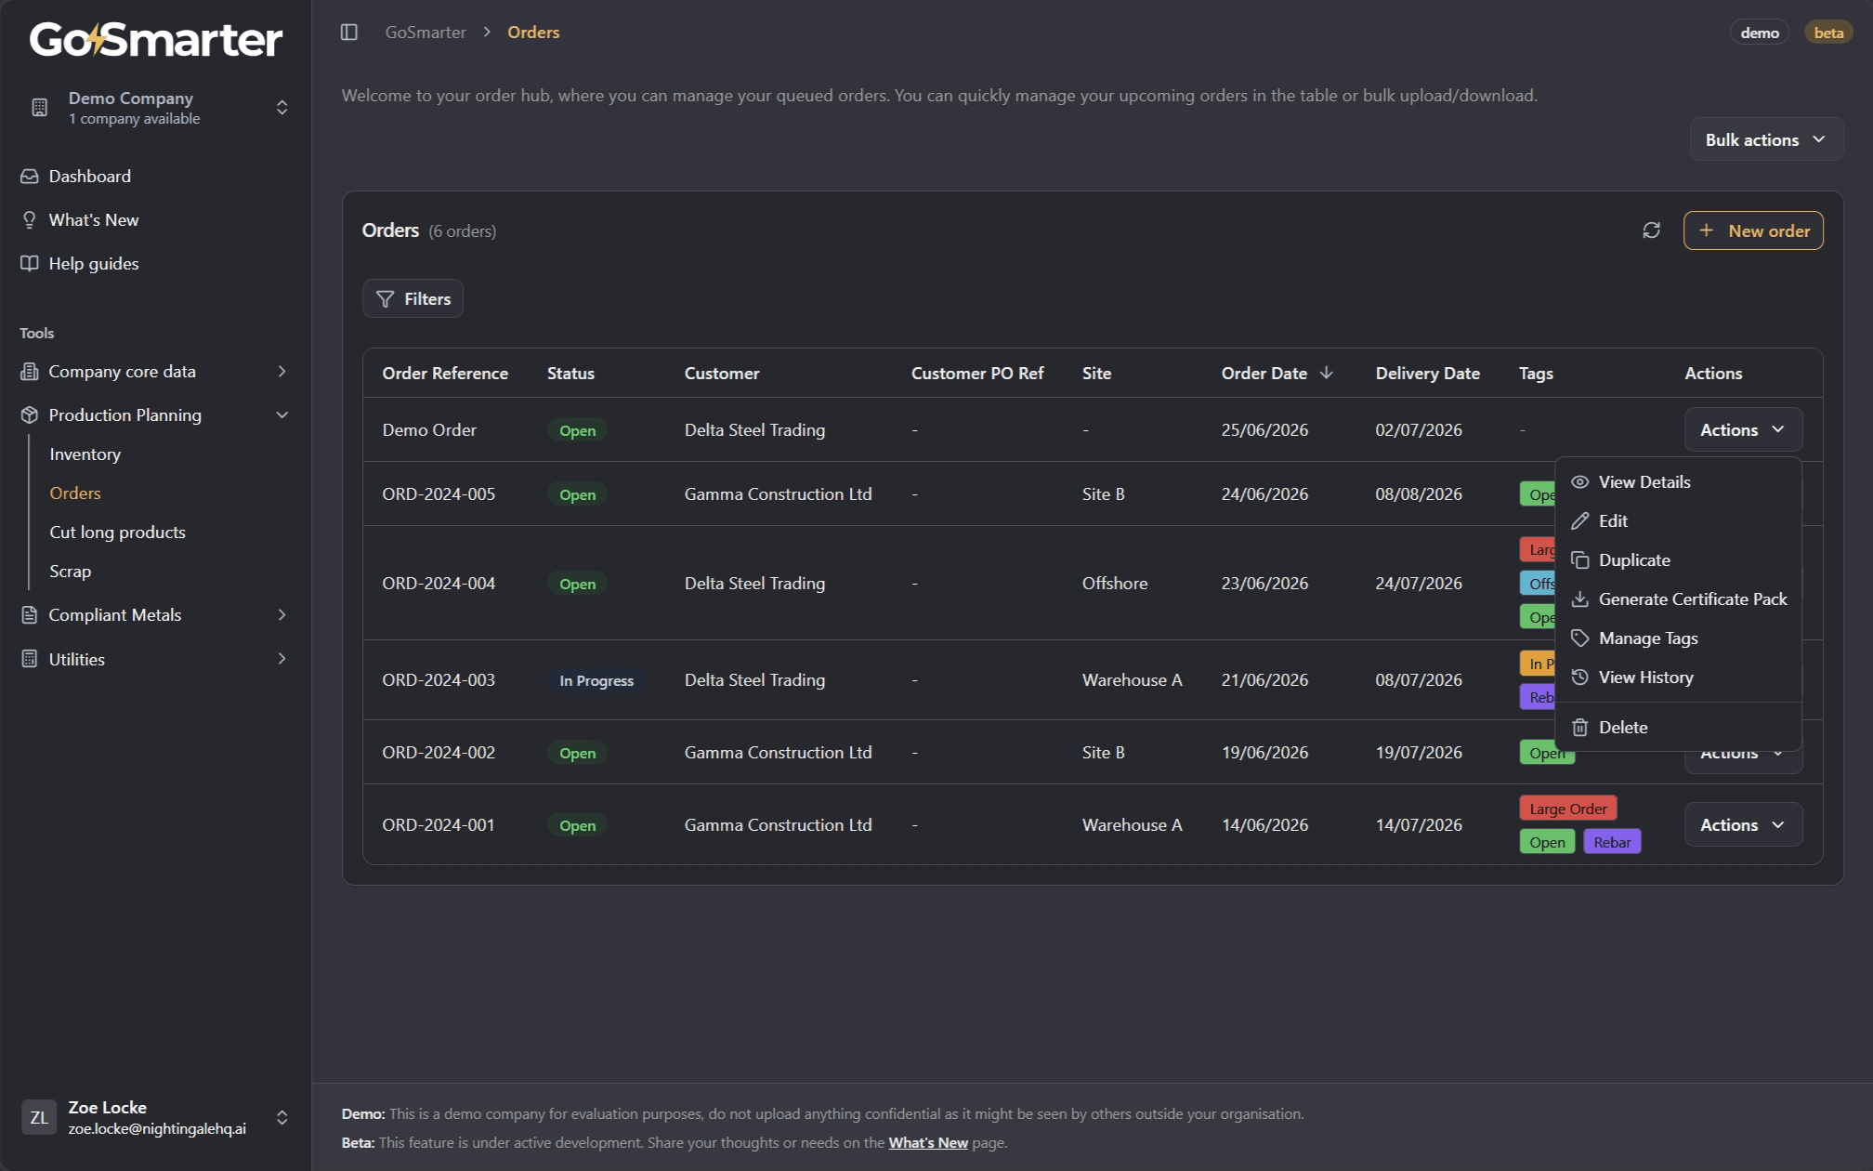Sort by Delivery Date column header
This screenshot has width=1873, height=1171.
[x=1427, y=373]
